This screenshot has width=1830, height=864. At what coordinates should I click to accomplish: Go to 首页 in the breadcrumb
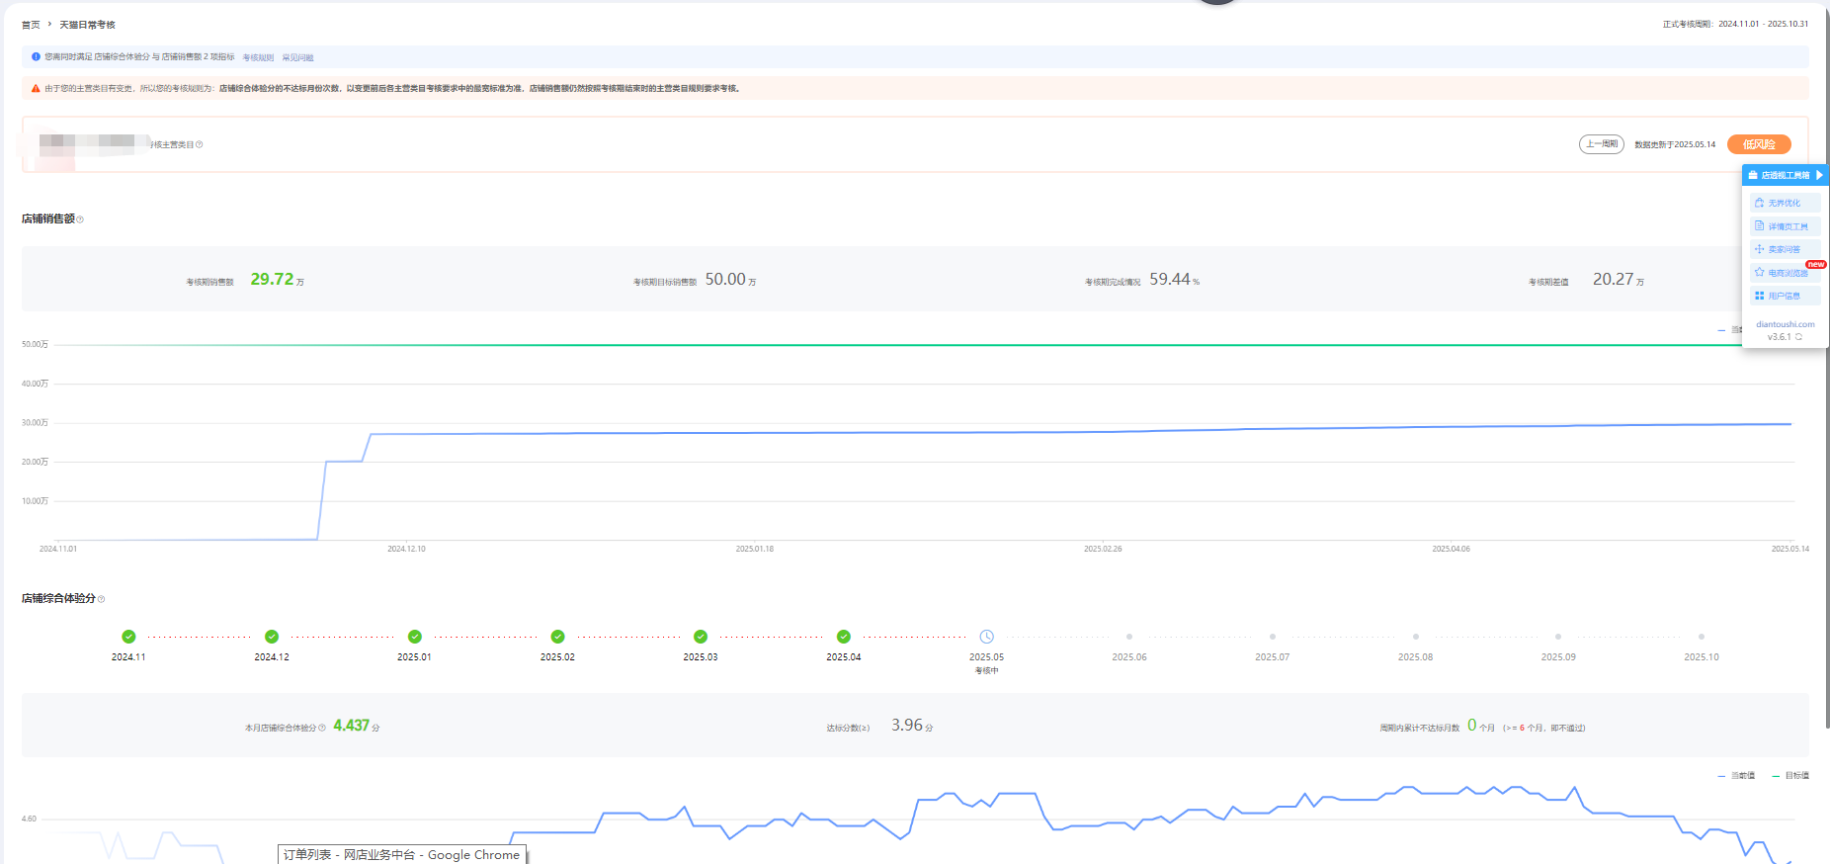click(31, 25)
